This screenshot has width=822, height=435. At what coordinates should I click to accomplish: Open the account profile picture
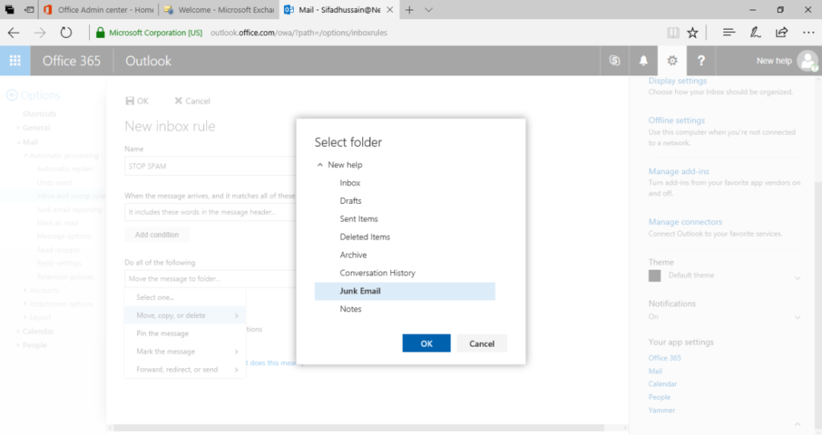click(x=808, y=61)
